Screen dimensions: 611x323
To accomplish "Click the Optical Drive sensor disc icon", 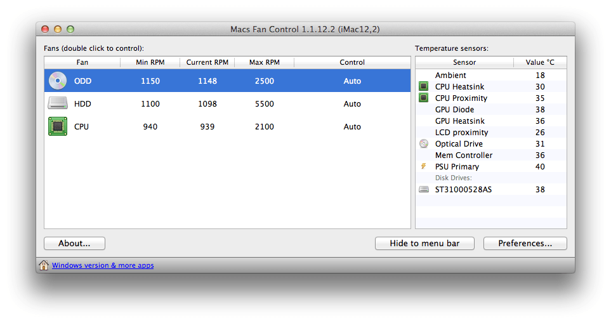I will 424,143.
